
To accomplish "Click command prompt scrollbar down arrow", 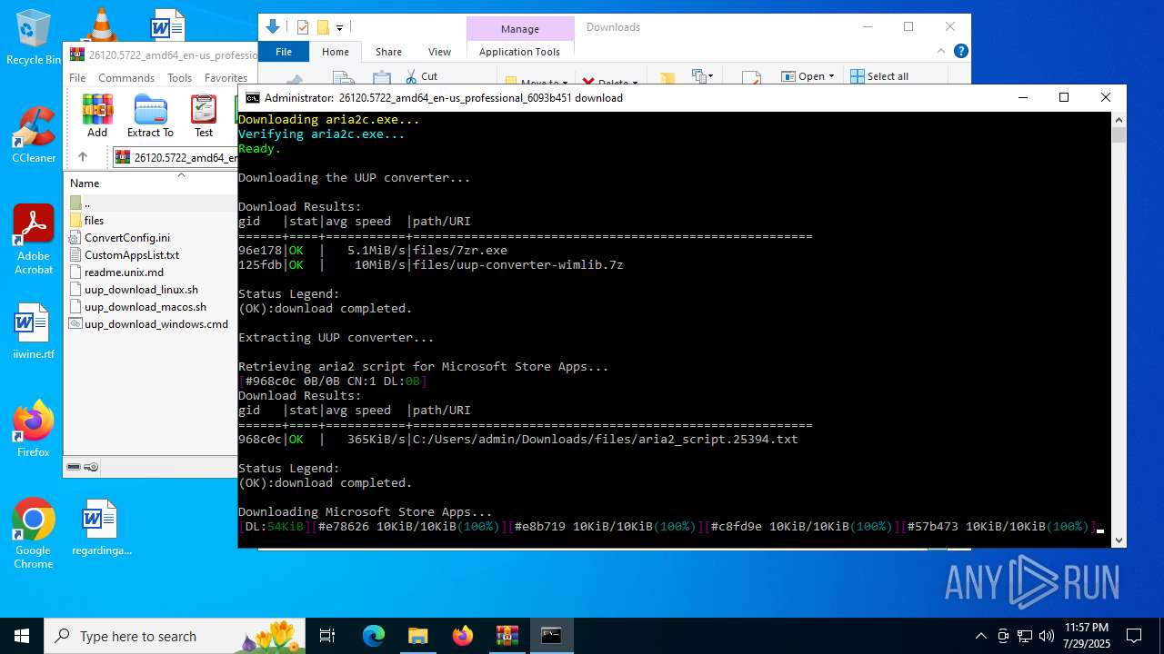I will point(1119,540).
